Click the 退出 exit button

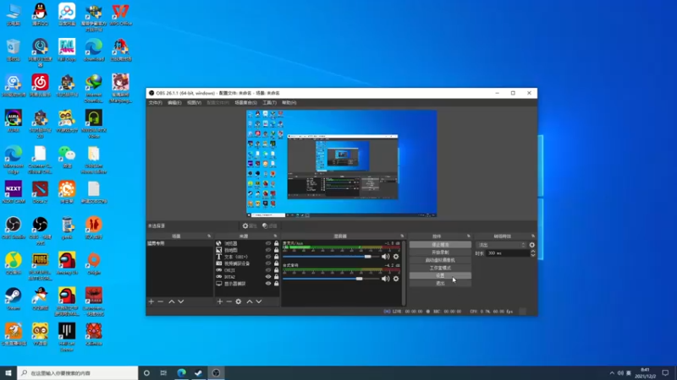[x=440, y=284]
